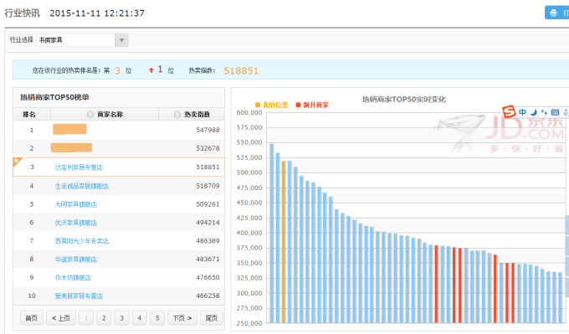The image size is (569, 334).
Task: Click help icon beside 热卖指数 header
Action: click(x=177, y=115)
